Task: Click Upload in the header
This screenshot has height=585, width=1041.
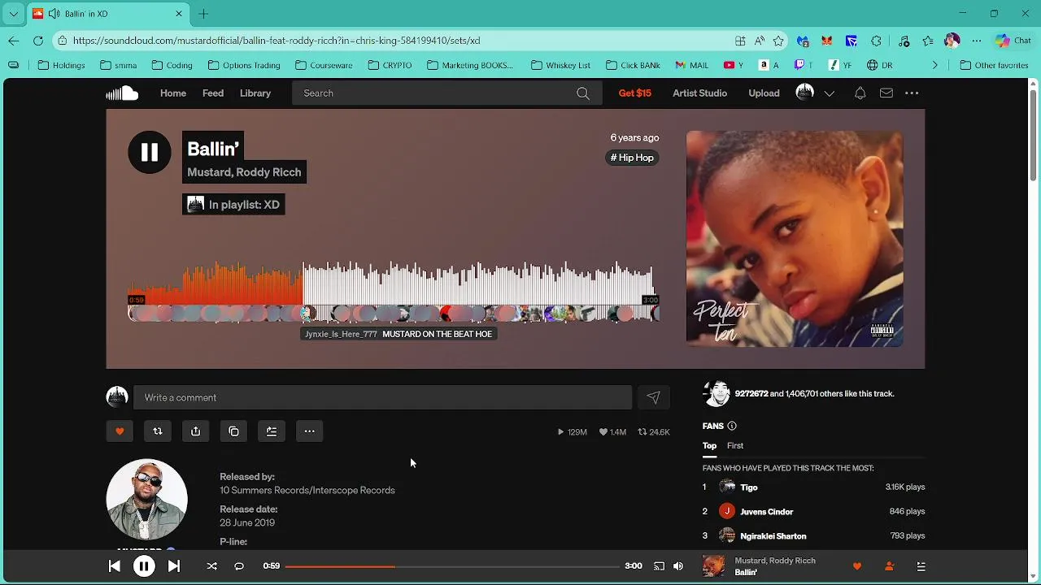Action: 764,93
